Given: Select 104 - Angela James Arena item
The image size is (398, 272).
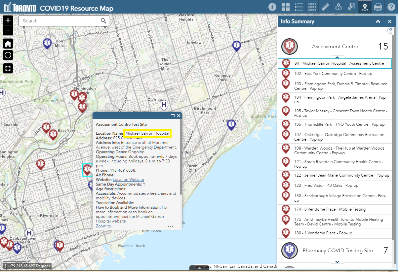Looking at the screenshot, I should 335,100.
